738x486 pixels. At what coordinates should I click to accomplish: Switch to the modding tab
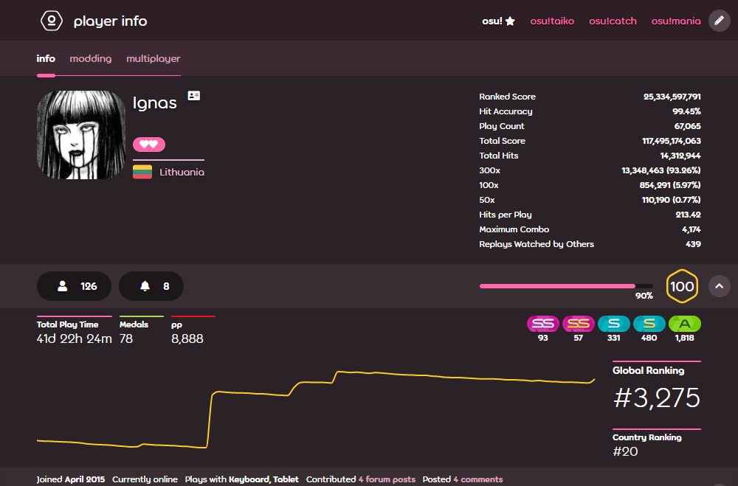coord(90,59)
